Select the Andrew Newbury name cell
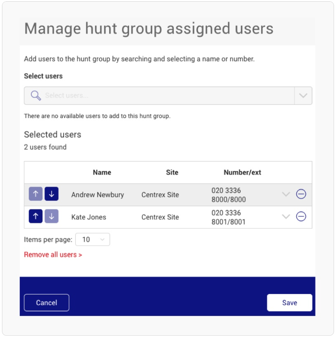This screenshot has width=336, height=338. tap(98, 195)
